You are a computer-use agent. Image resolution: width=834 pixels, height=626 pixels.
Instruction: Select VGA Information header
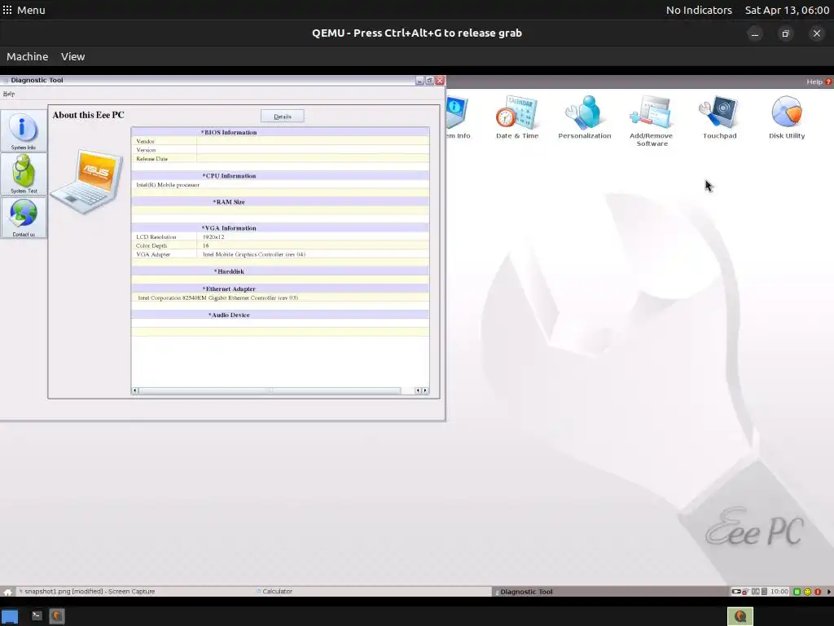point(280,228)
